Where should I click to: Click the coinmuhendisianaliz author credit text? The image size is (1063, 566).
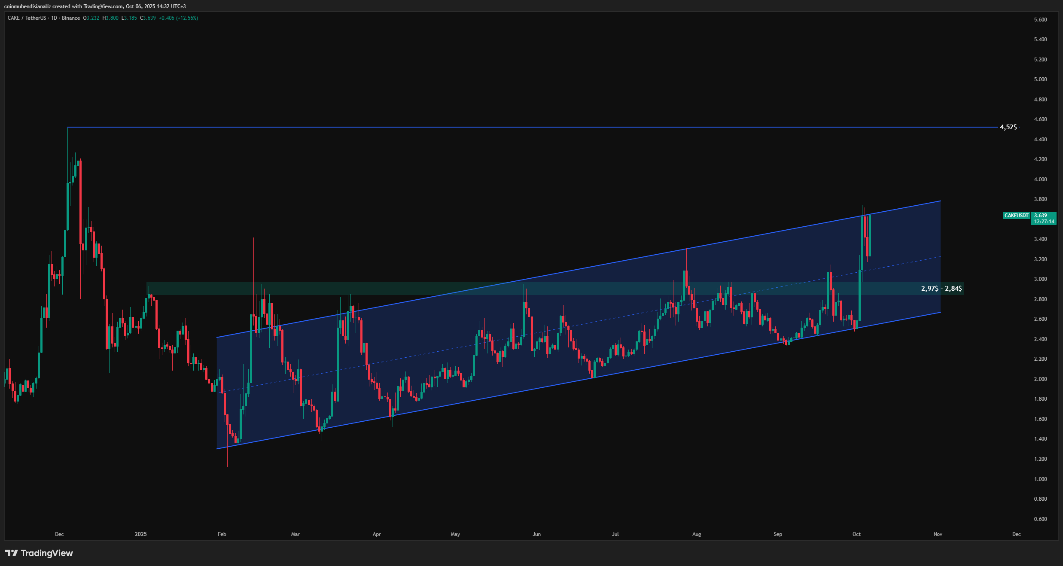pyautogui.click(x=27, y=6)
